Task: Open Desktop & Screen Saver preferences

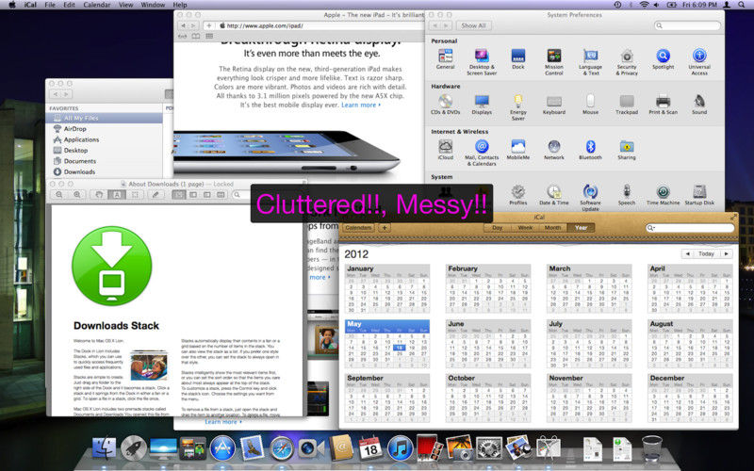Action: click(482, 62)
